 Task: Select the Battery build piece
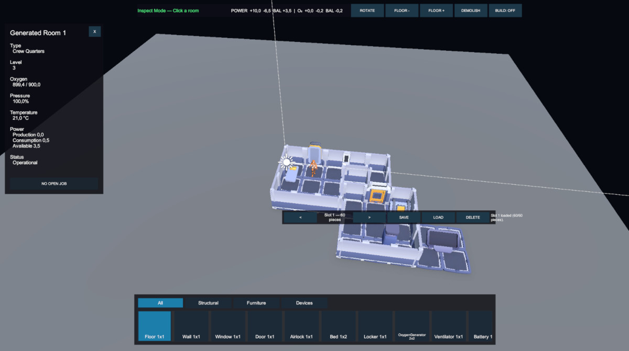point(481,326)
